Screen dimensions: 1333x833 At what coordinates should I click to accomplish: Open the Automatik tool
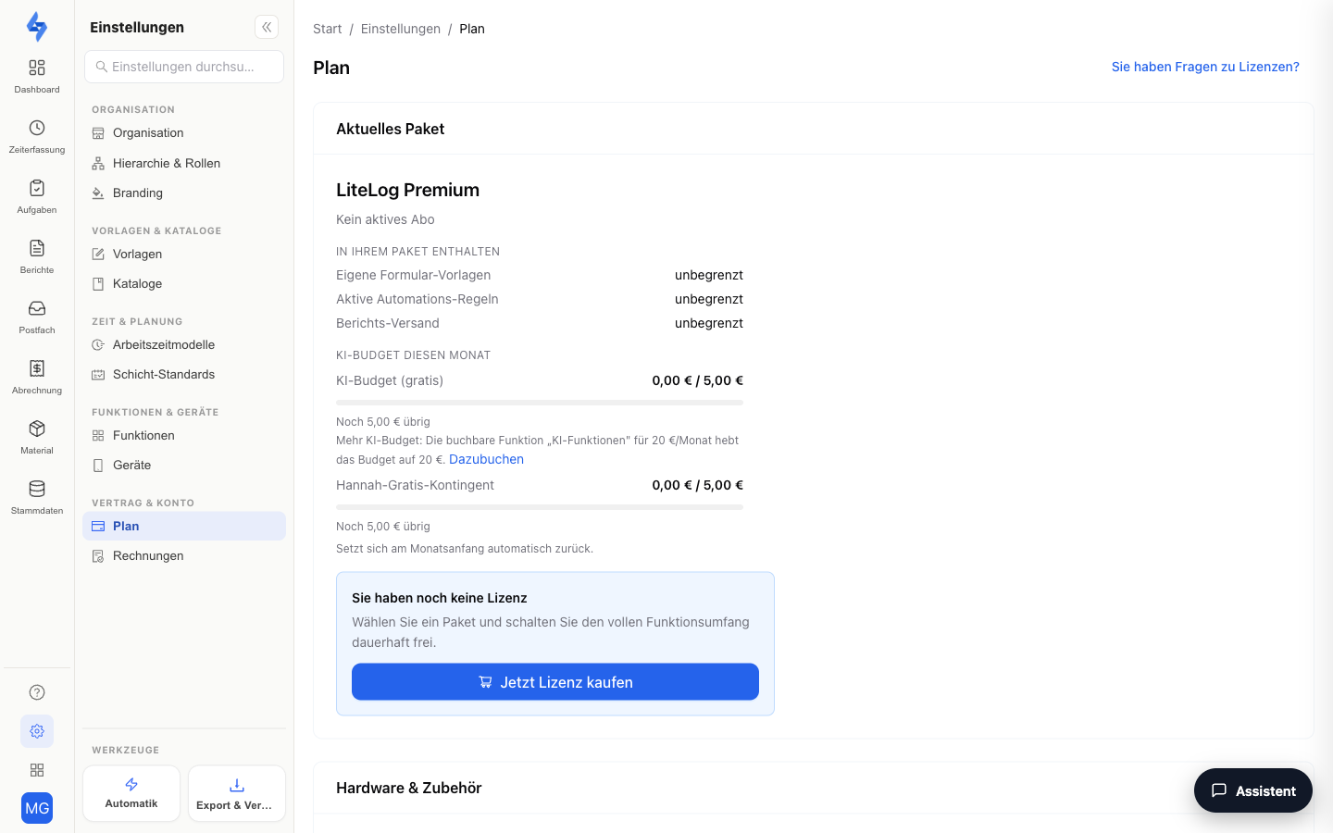131,793
